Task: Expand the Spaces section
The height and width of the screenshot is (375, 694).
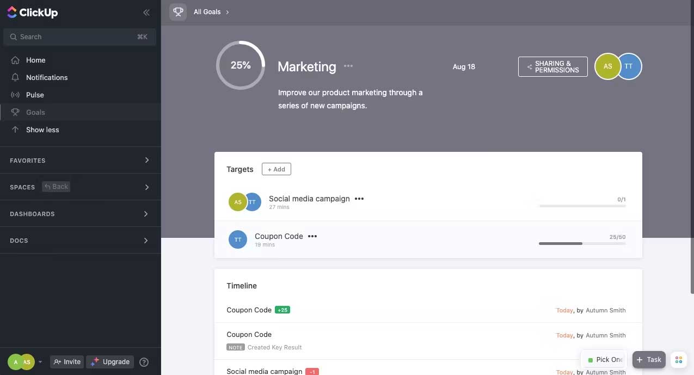Action: click(146, 187)
